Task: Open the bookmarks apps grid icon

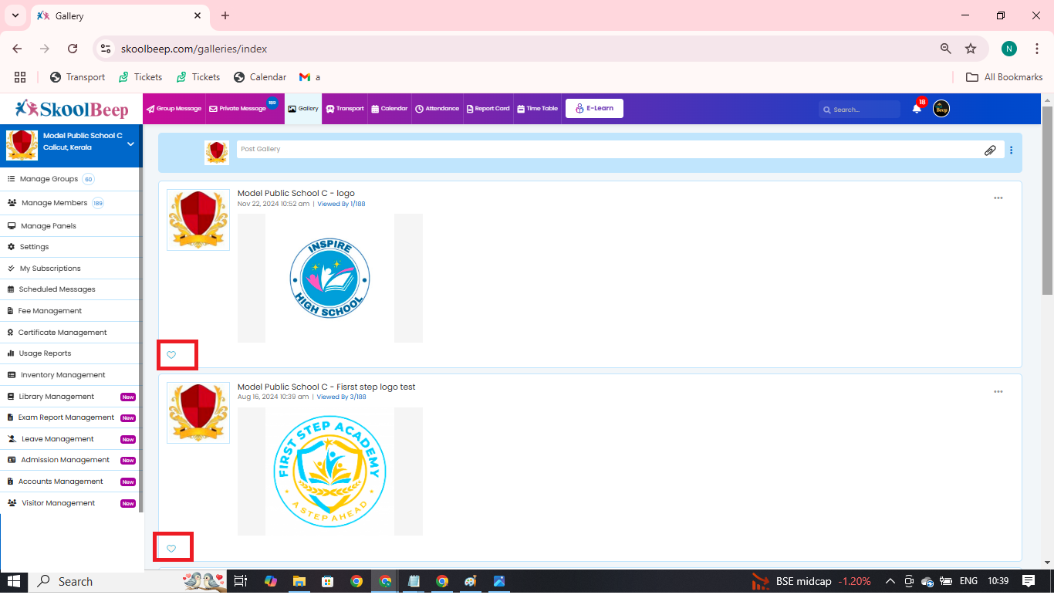Action: click(x=20, y=77)
